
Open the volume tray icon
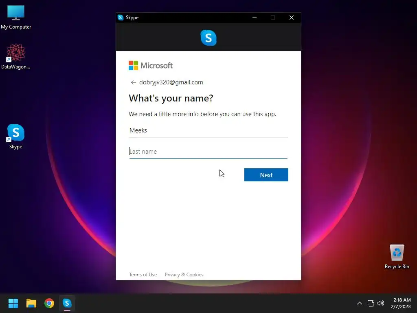click(381, 303)
